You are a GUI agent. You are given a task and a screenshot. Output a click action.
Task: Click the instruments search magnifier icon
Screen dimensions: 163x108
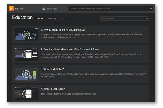[x=151, y=9]
